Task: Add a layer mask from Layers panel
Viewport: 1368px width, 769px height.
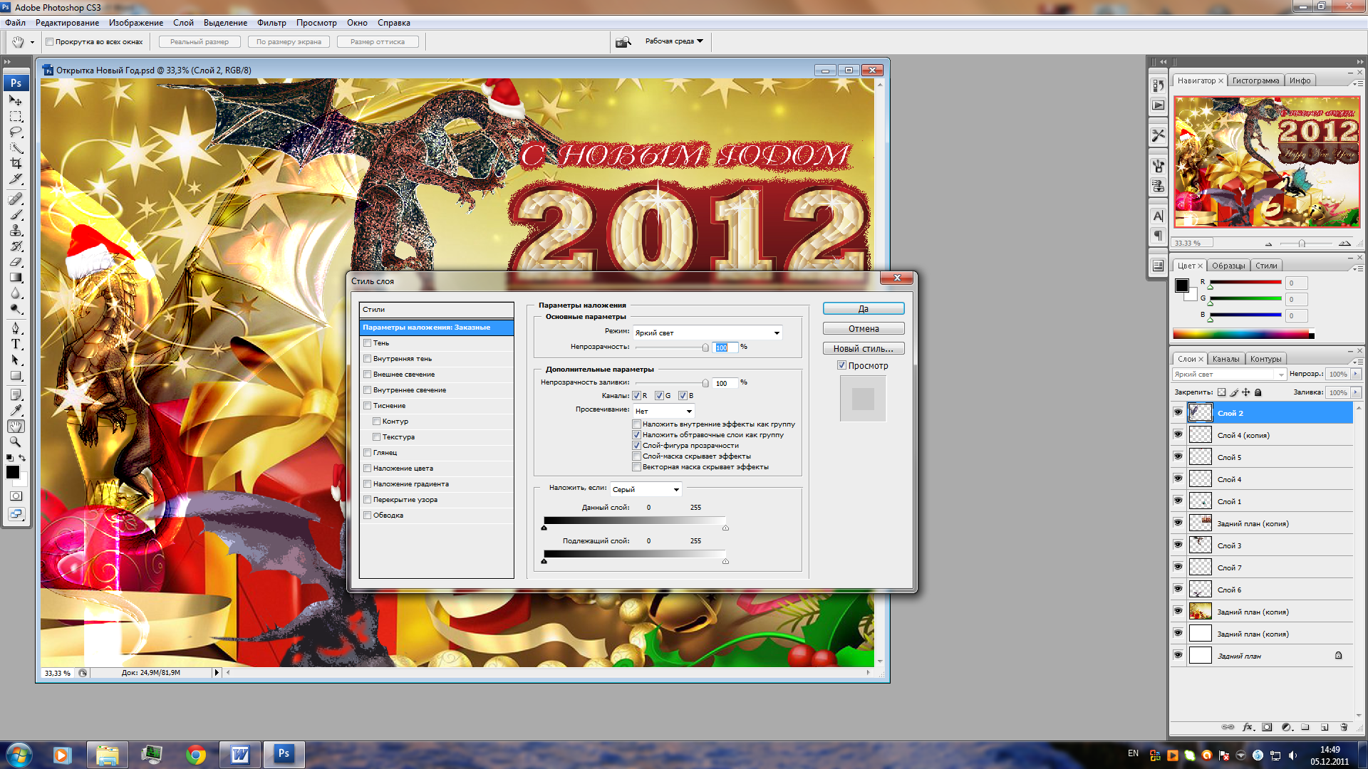Action: click(x=1267, y=727)
